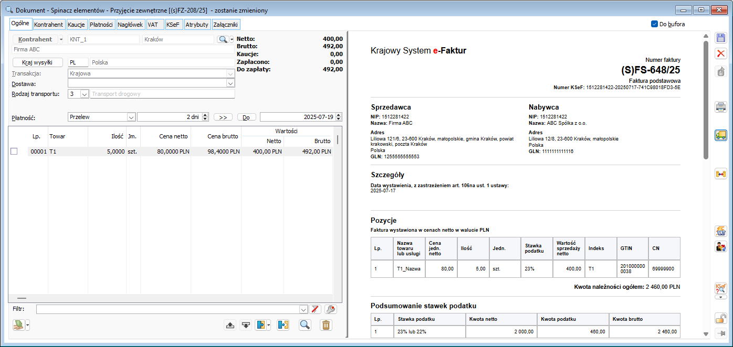Click the 'Kraj wysyłki' button
Screen dimensions: 733x347
coord(37,62)
